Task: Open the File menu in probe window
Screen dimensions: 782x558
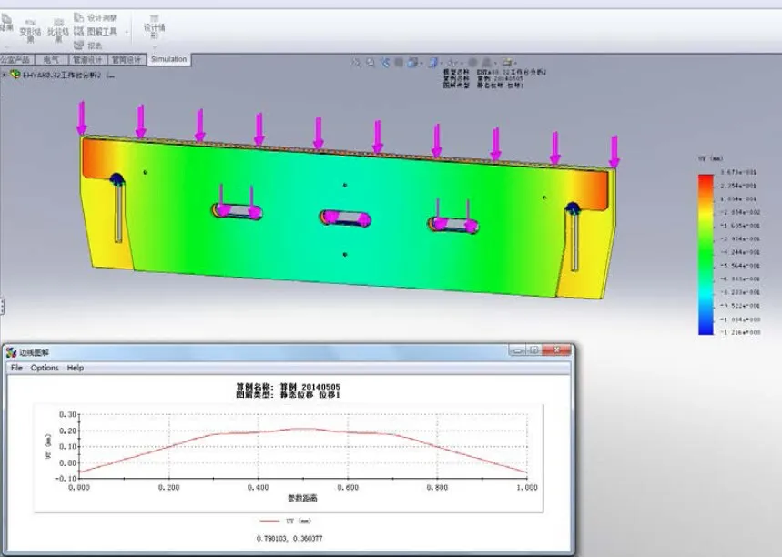Action: 15,368
